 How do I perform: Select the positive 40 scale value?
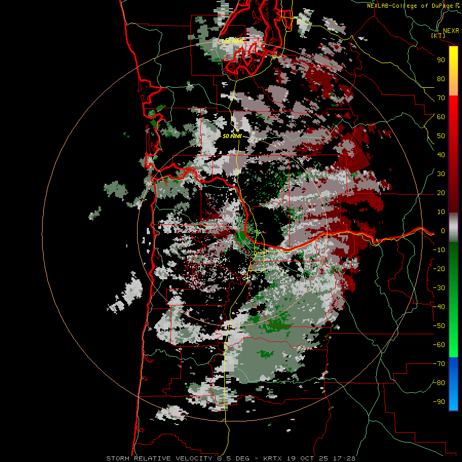tap(441, 155)
